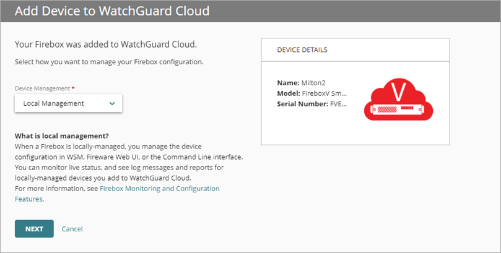Click the rack appliance graphic under the cloud
The height and width of the screenshot is (253, 501).
tap(398, 111)
